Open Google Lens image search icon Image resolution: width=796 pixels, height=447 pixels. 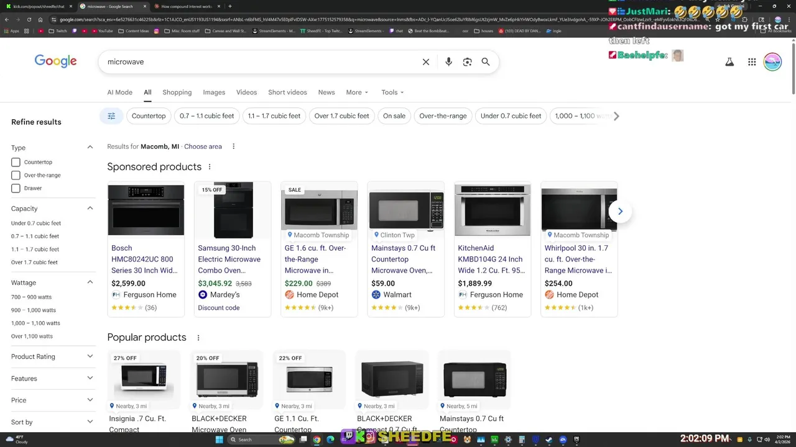tap(467, 62)
